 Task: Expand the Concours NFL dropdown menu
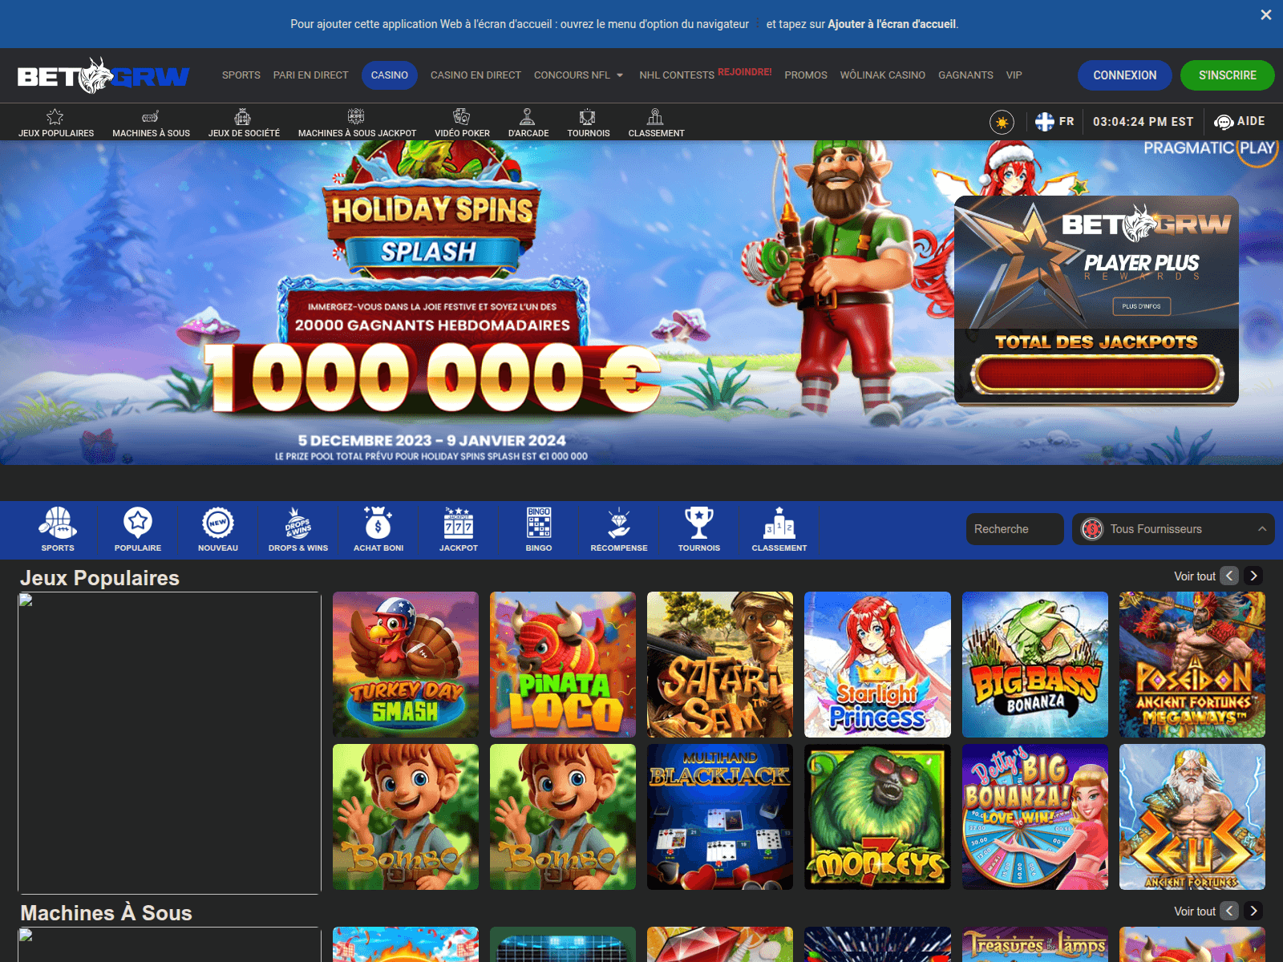(x=578, y=75)
